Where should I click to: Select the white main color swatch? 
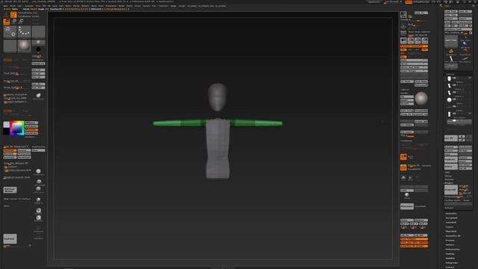pos(7,125)
